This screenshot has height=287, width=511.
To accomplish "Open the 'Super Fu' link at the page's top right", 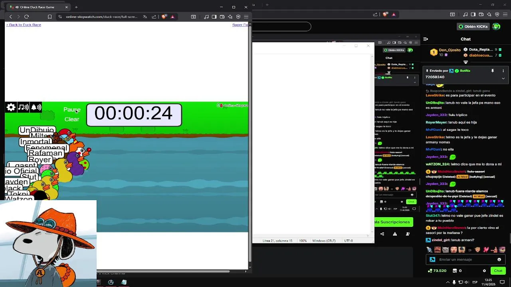I will [240, 25].
